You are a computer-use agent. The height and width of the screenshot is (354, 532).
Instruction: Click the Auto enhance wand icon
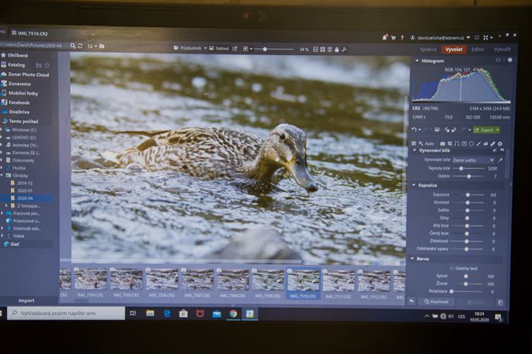[x=421, y=143]
